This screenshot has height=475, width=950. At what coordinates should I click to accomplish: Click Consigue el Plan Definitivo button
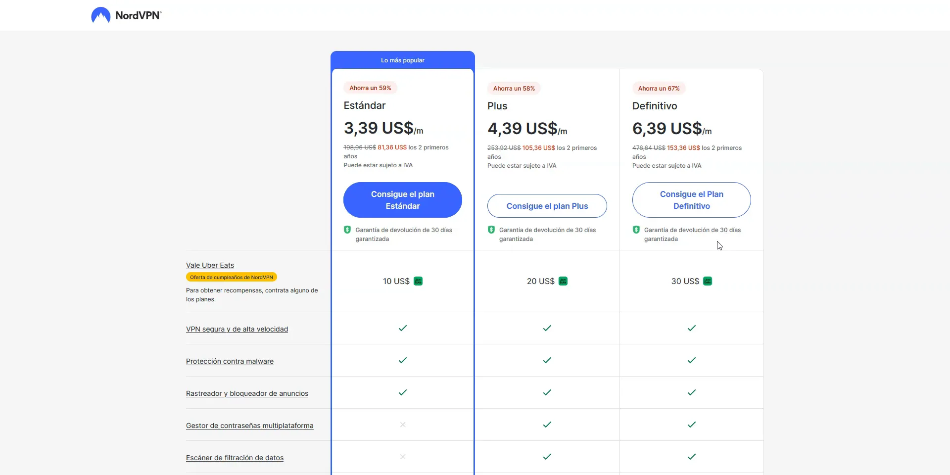click(x=692, y=200)
